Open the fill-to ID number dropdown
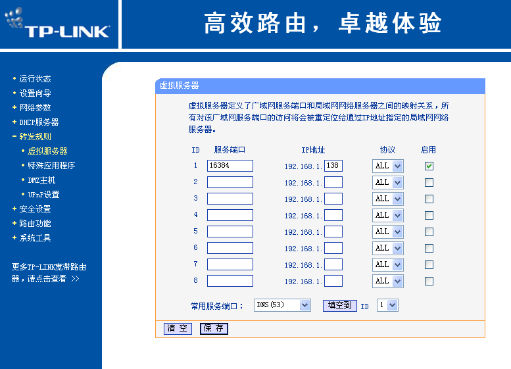Viewport: 511px width, 369px height. pos(387,305)
